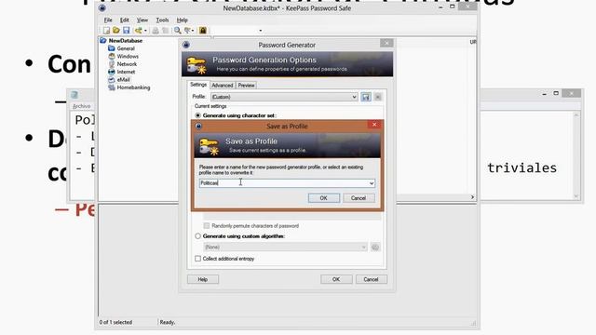This screenshot has width=596, height=335.
Task: Open the Archivo menu in the background Notepad
Action: coord(81,106)
